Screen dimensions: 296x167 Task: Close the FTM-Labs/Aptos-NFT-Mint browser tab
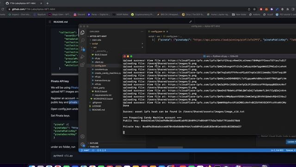[x=41, y=3]
